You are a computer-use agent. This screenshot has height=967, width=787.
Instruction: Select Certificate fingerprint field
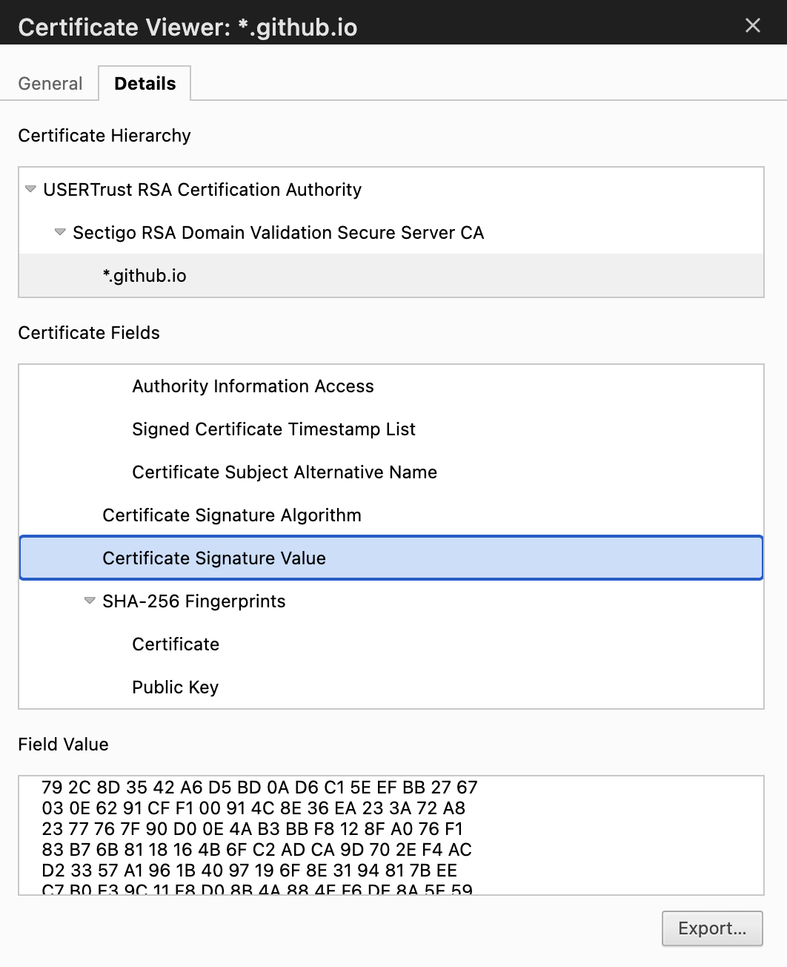pyautogui.click(x=391, y=644)
